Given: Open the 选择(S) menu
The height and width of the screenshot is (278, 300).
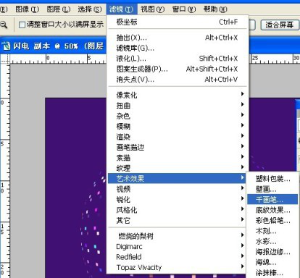Looking at the screenshot, I should click(90, 9).
